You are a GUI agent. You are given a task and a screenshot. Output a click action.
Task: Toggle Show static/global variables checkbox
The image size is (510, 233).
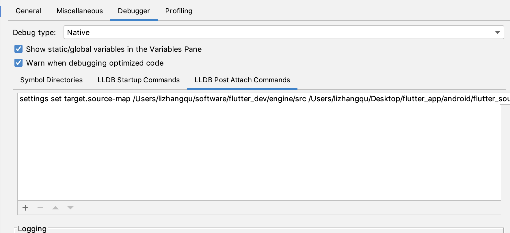(x=18, y=49)
